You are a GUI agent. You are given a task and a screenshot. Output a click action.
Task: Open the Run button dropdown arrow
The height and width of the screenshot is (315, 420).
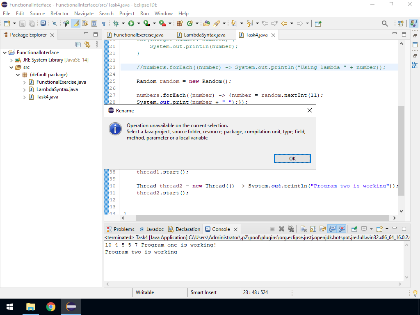point(138,24)
